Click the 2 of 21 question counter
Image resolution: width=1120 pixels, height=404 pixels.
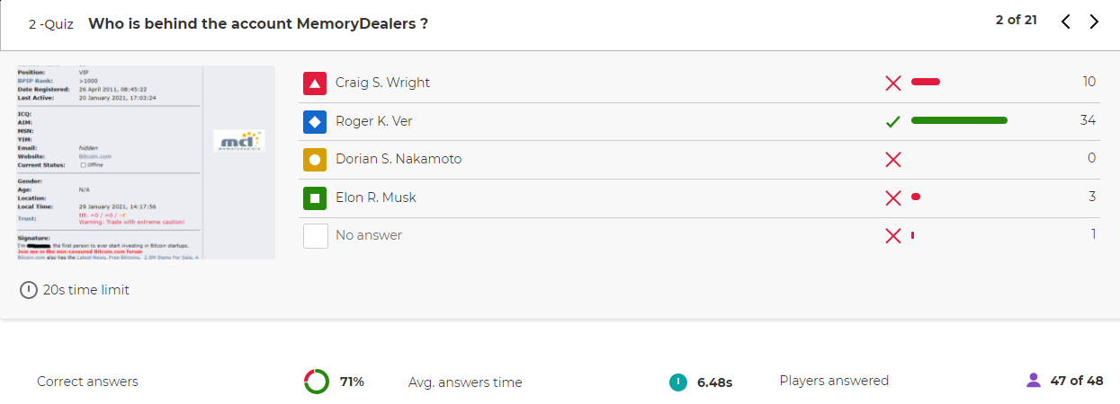point(1016,20)
